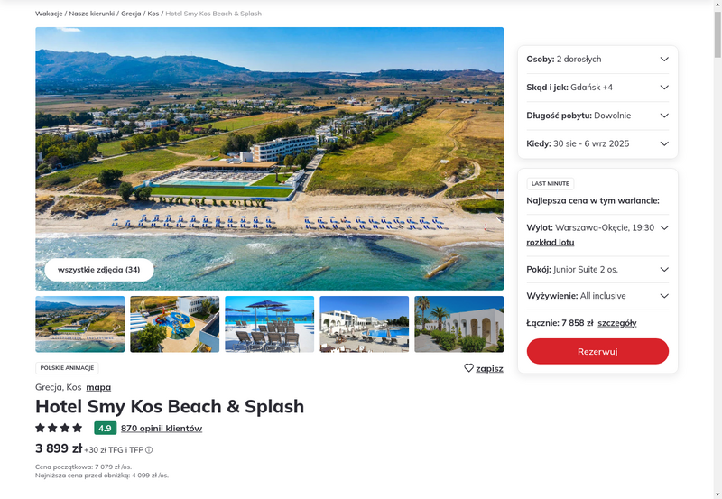Open Grecja breadcrumb link
This screenshot has height=499, width=722.
coord(131,14)
